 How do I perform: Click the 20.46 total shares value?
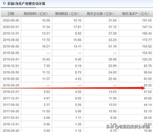point(112,79)
